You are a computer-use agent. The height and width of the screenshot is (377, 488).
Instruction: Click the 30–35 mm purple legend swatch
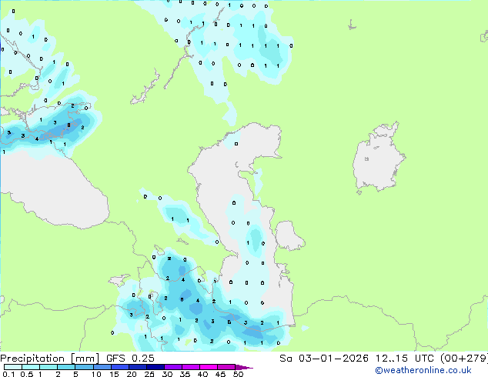pyautogui.click(x=172, y=367)
